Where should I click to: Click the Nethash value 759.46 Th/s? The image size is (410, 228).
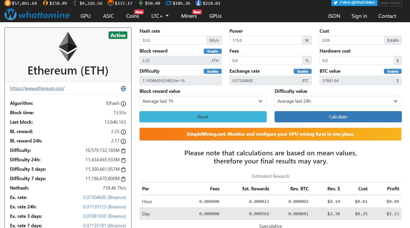point(114,188)
